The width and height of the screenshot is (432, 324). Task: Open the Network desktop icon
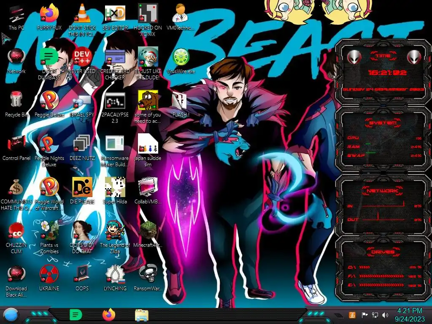(16, 61)
